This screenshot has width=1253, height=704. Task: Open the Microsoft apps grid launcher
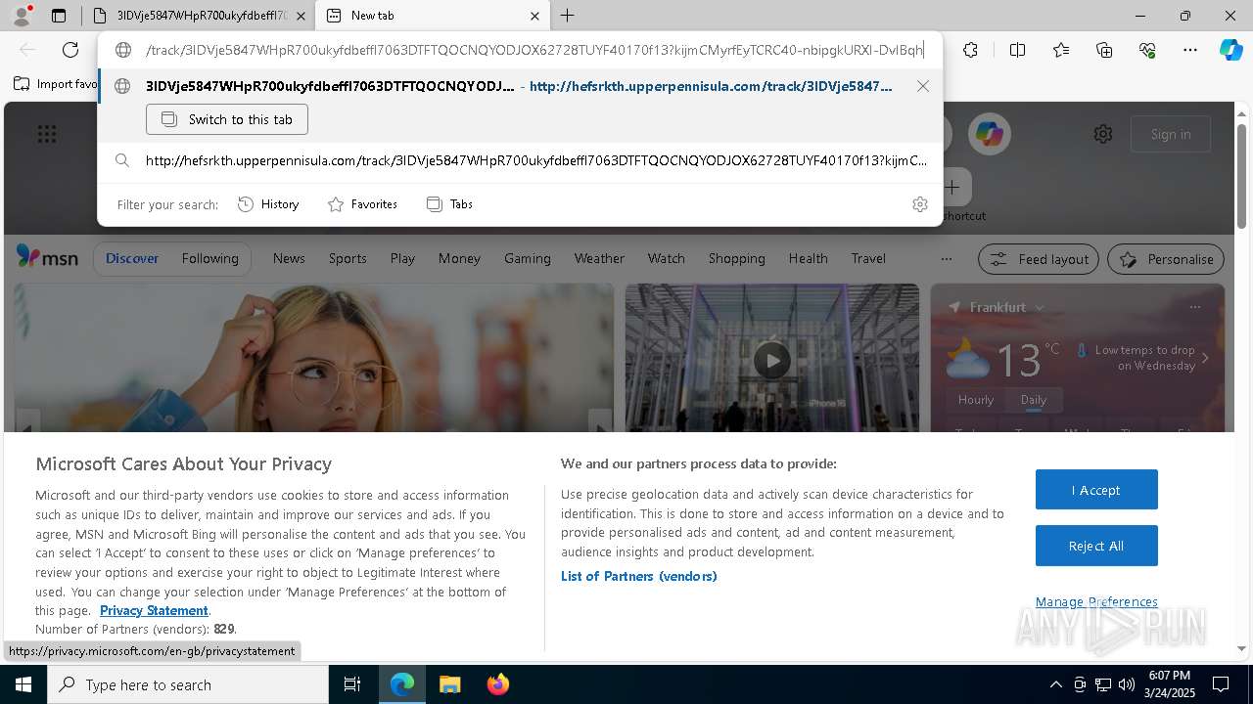pos(47,134)
